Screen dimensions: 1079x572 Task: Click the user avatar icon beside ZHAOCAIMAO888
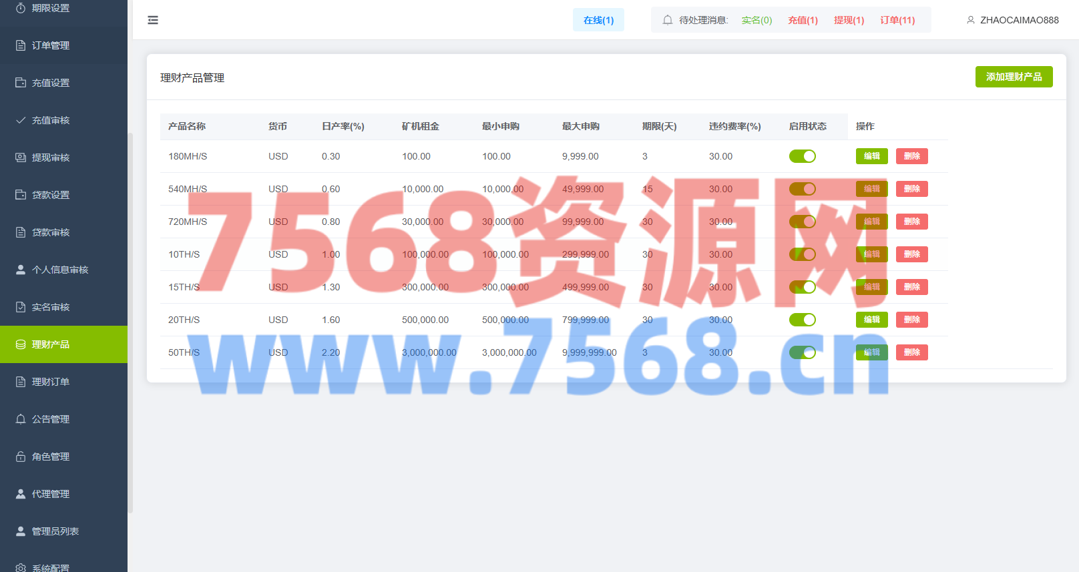point(970,20)
